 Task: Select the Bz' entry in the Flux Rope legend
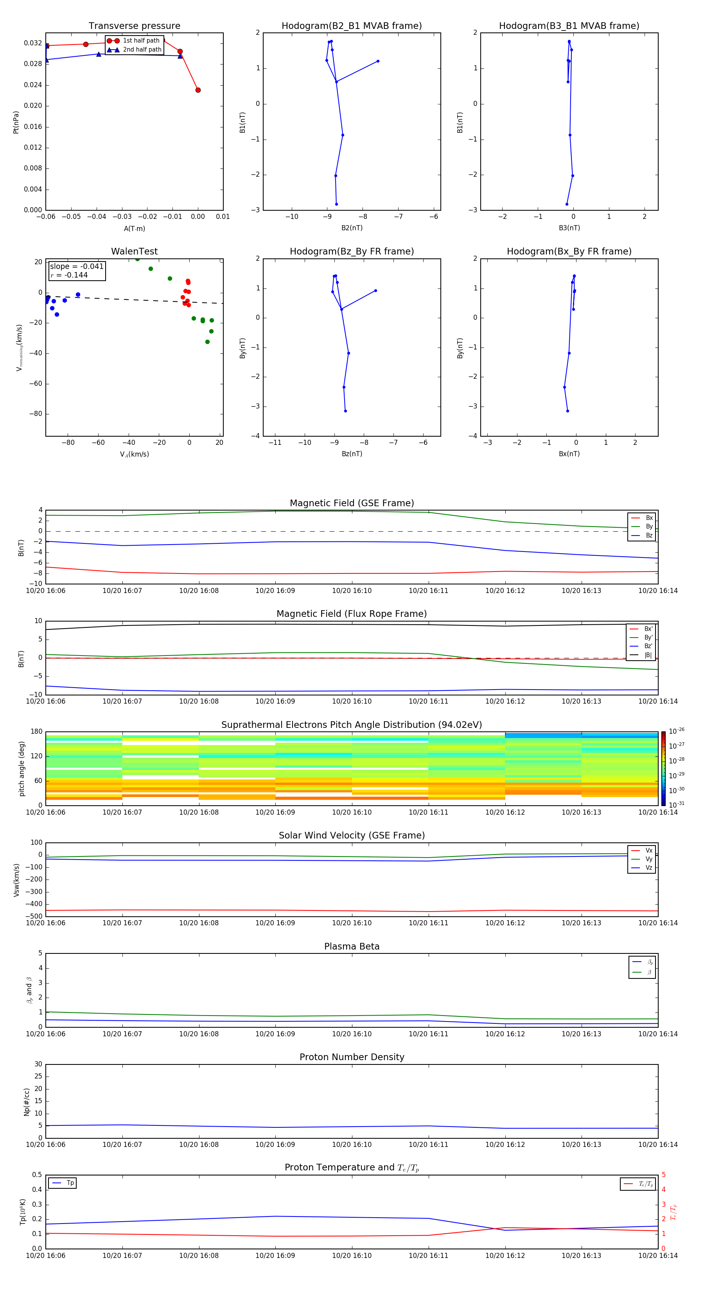641,647
